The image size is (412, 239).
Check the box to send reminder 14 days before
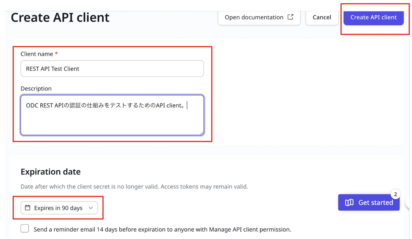tap(25, 228)
